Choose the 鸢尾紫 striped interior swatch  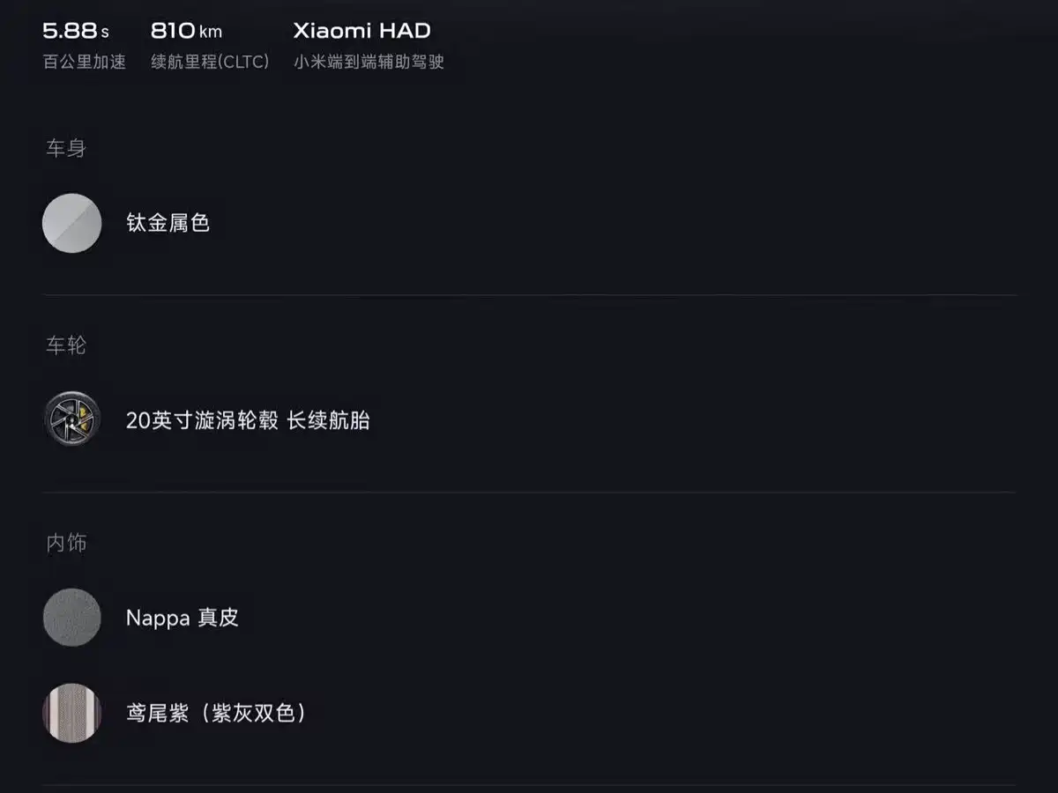pos(72,713)
